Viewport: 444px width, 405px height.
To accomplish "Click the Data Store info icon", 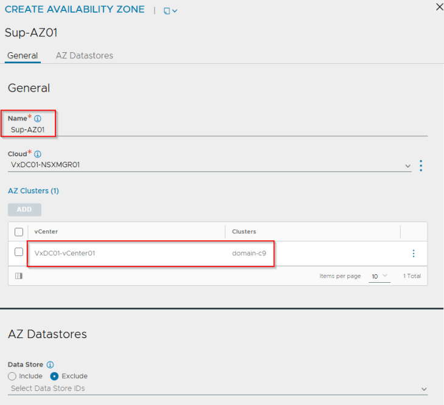I will tap(50, 365).
